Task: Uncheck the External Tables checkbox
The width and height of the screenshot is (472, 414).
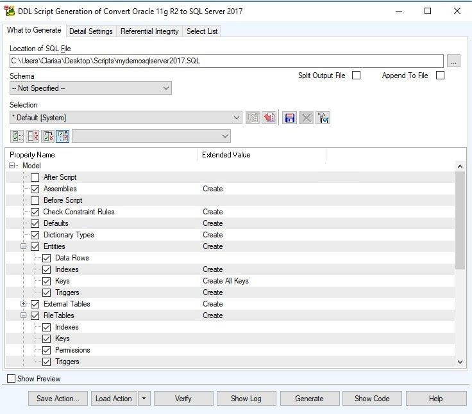Action: (x=35, y=304)
